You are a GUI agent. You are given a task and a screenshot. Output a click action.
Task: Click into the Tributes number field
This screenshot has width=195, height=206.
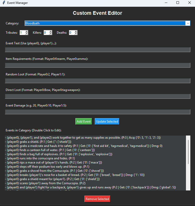[22, 33]
